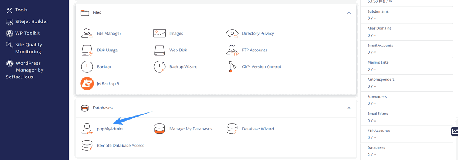458x160 pixels.
Task: Go to the Images link
Action: (x=176, y=34)
